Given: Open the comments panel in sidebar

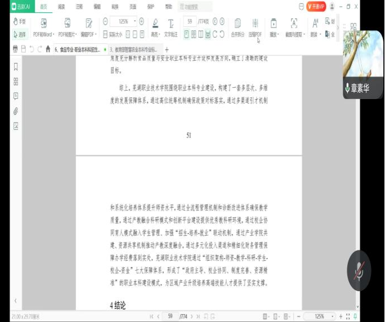Looking at the screenshot, I should point(16,96).
